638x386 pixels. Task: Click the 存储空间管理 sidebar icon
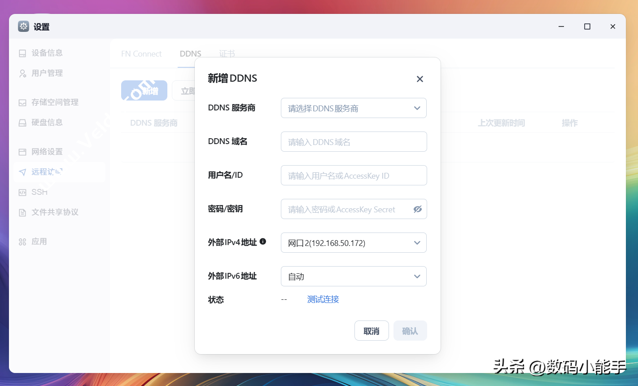[22, 103]
